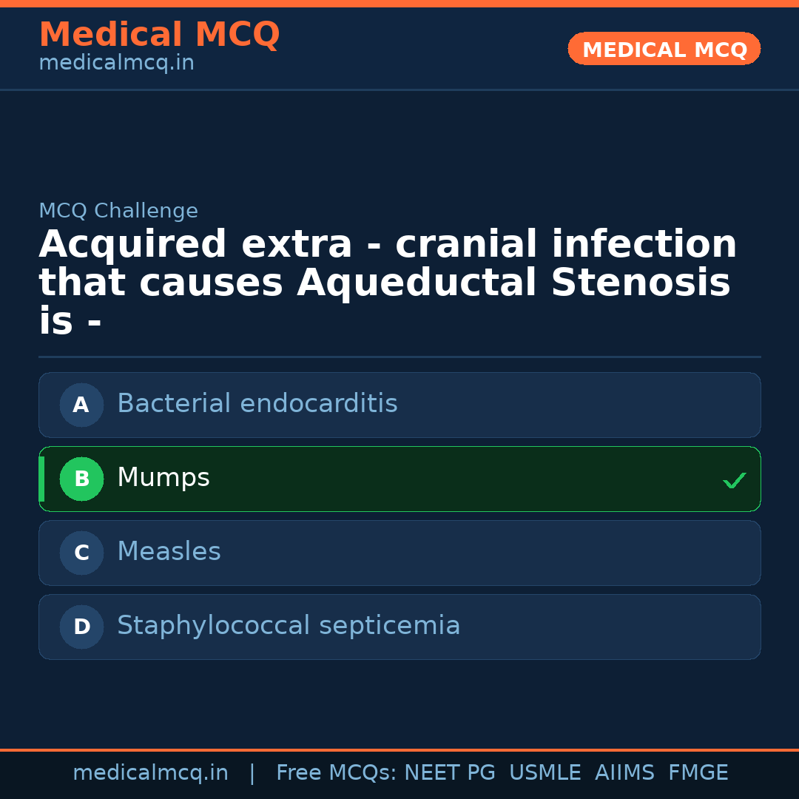The image size is (799, 799).
Task: Click the orange Medical MCQ logo title
Action: 159,35
